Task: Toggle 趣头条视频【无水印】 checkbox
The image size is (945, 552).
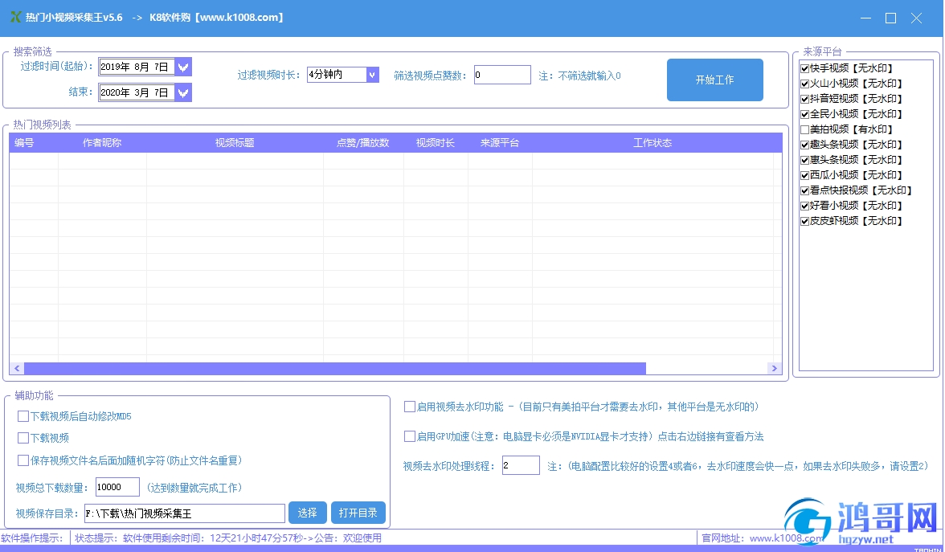Action: point(804,145)
